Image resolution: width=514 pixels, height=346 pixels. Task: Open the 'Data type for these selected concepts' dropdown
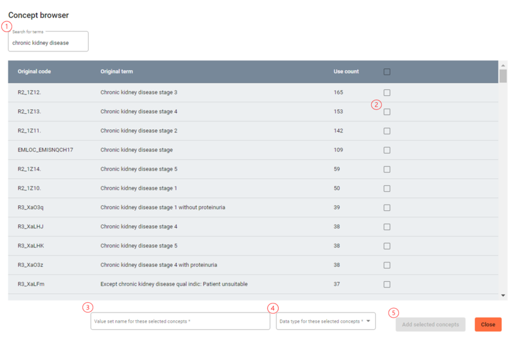[x=326, y=321]
